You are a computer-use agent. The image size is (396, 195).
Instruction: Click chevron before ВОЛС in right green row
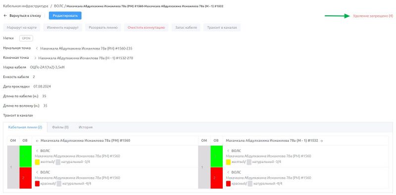click(228, 151)
